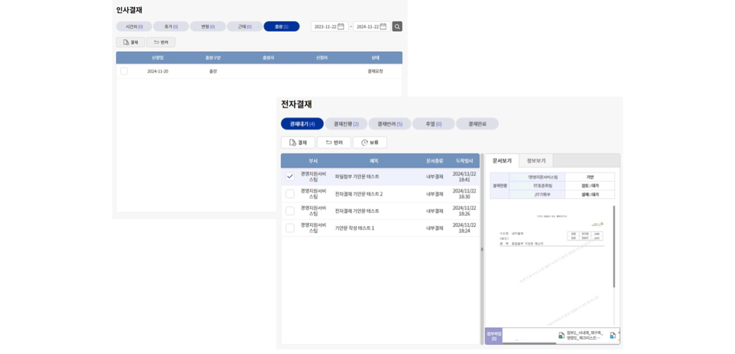Click the 출장구분 column header
The image size is (735, 354).
coord(213,58)
